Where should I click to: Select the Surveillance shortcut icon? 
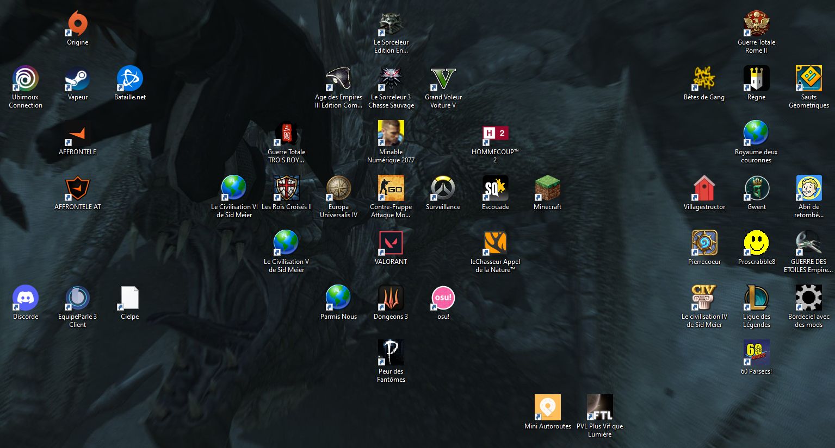(443, 188)
